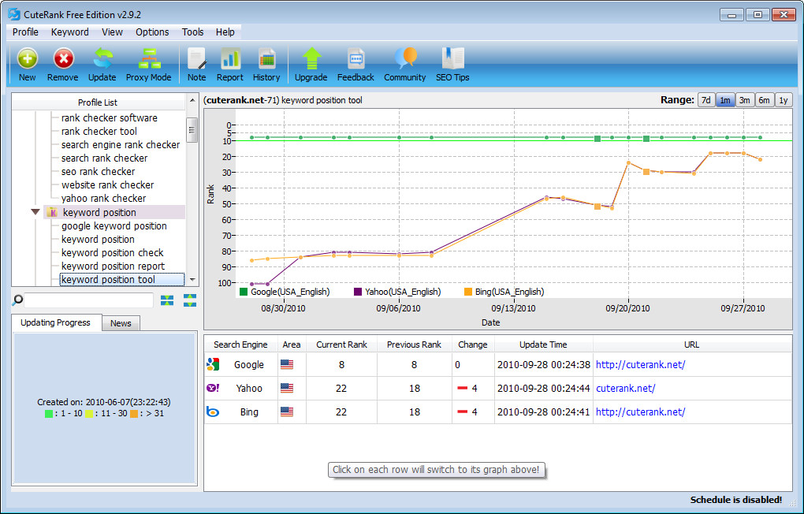Viewport: 804px width, 514px height.
Task: Click the green 1 - 10 rank color swatch
Action: click(49, 413)
